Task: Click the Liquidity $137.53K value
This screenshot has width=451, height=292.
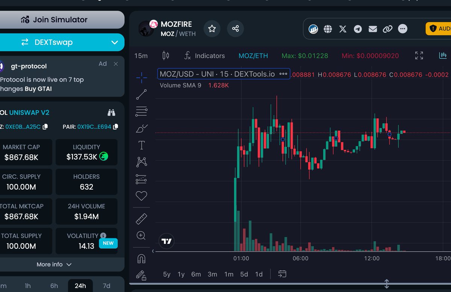Action: (x=82, y=157)
